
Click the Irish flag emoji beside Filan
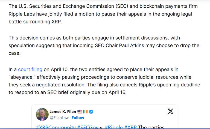coord(85,112)
